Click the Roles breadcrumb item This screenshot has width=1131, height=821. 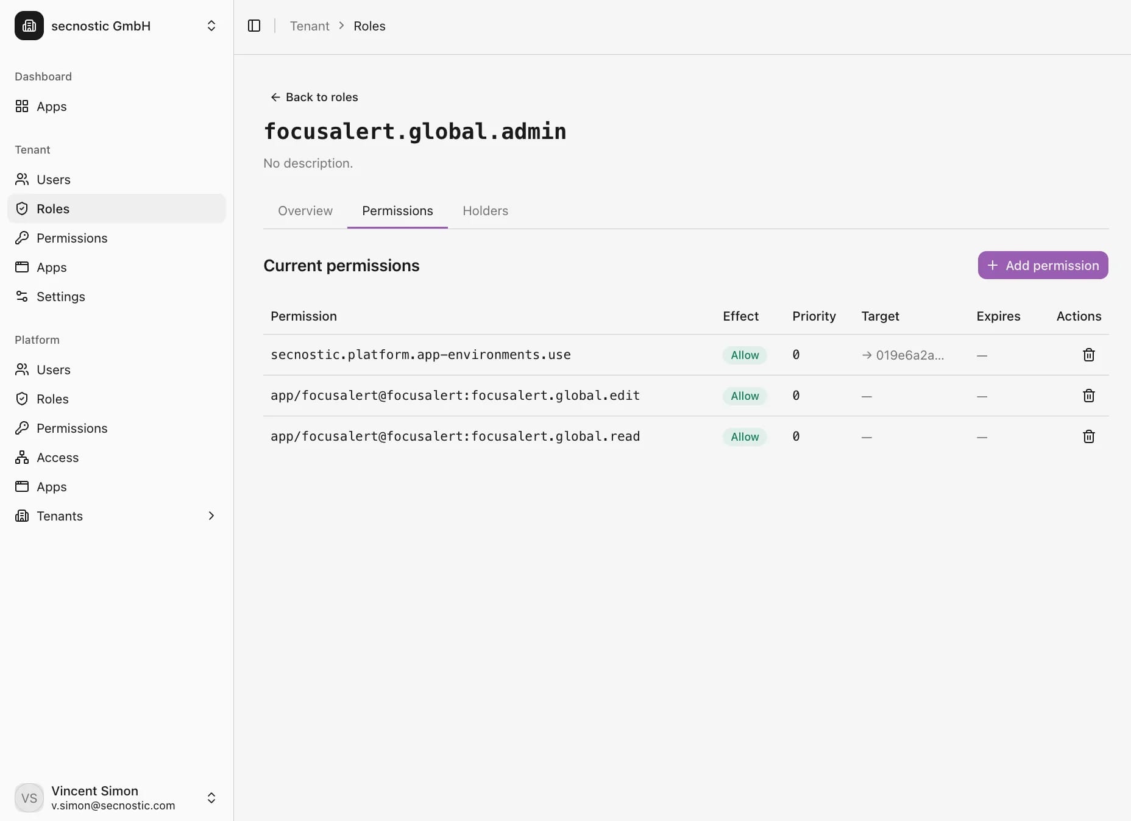tap(369, 26)
